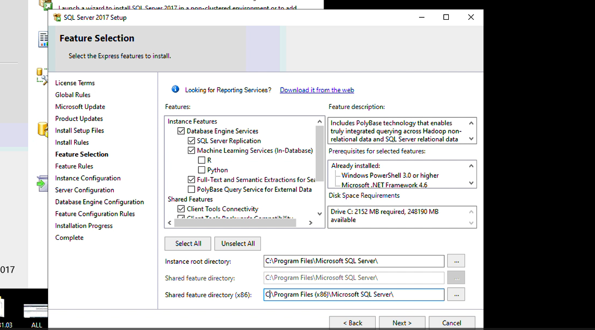Click Next to continue setup
The width and height of the screenshot is (595, 330).
tap(402, 323)
